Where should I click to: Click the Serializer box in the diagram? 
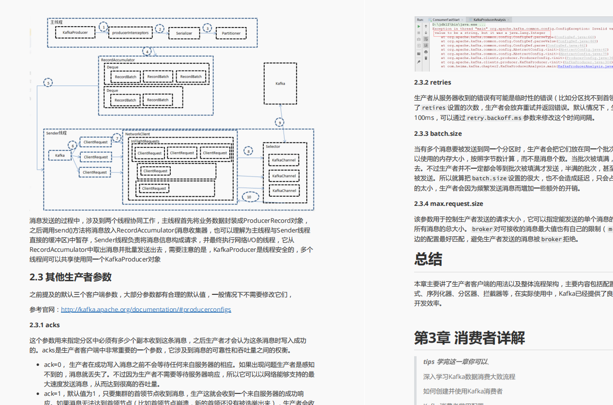coord(184,33)
